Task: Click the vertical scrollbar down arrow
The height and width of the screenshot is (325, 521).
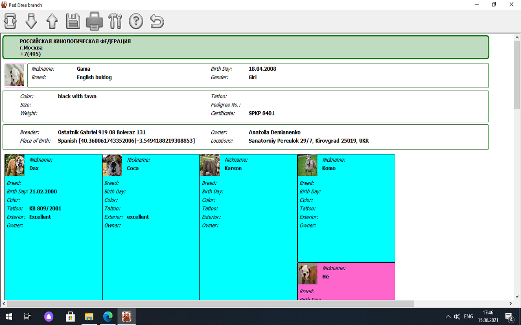Action: pos(517,297)
